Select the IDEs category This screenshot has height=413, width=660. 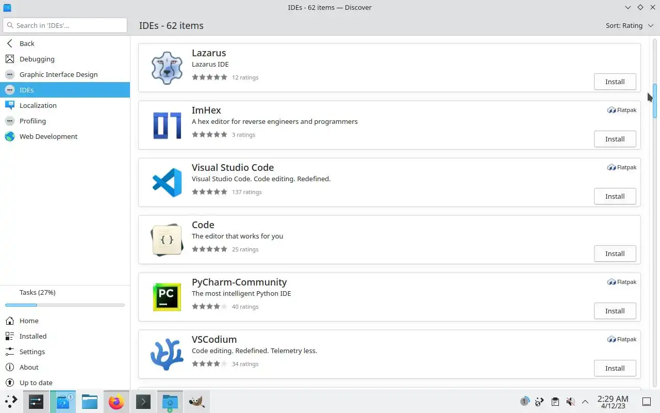click(65, 90)
